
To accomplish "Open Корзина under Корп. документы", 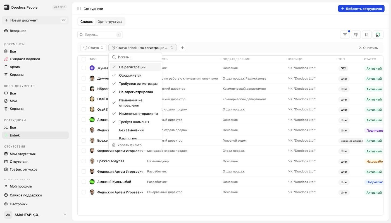I will (x=35, y=109).
